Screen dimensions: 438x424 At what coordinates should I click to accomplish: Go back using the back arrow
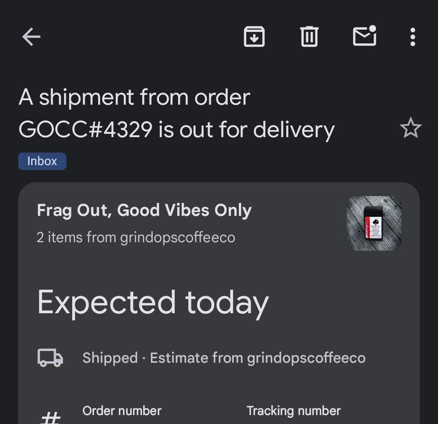point(31,37)
